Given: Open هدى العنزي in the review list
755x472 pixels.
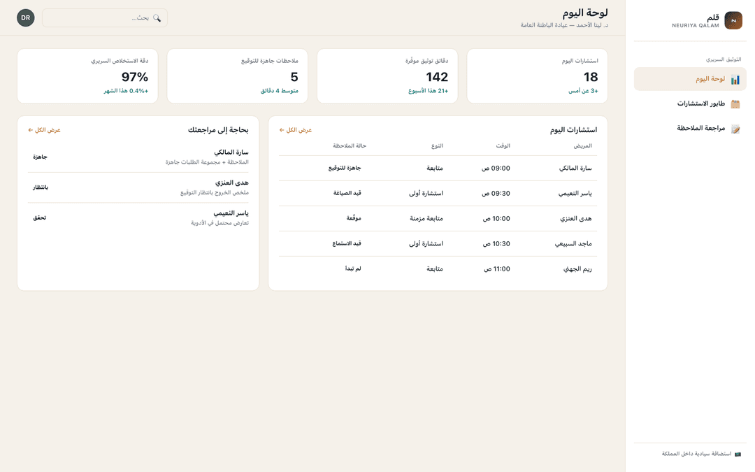Looking at the screenshot, I should click(x=138, y=187).
